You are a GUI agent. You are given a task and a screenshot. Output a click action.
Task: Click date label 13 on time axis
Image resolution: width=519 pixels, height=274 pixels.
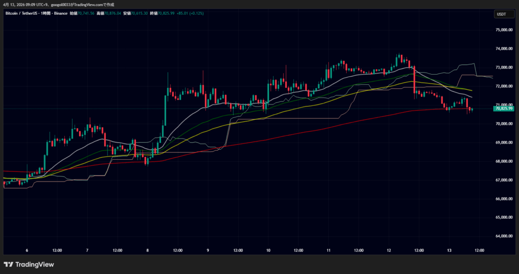(449, 251)
